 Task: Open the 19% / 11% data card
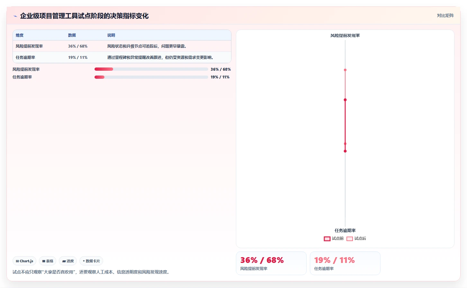[345, 263]
